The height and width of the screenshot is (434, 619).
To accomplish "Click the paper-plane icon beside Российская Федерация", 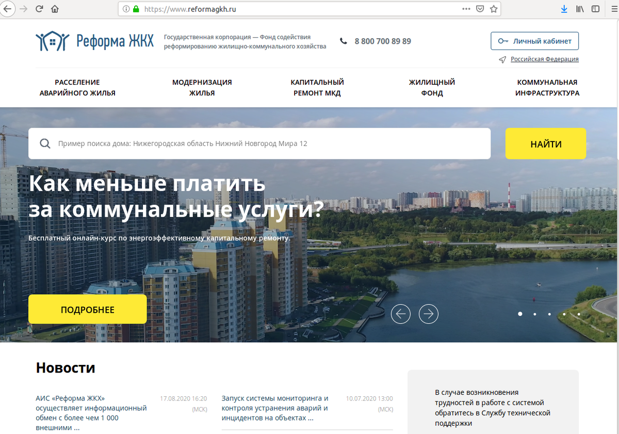I will click(x=502, y=59).
